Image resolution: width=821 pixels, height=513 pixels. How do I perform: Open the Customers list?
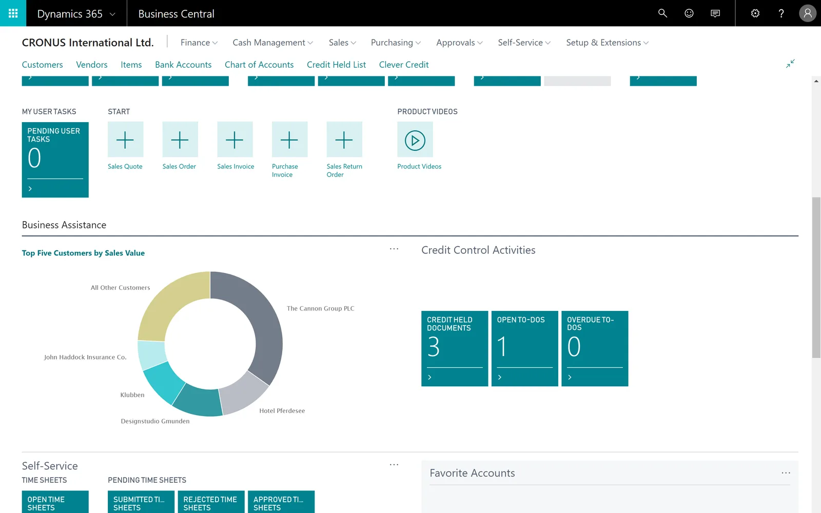pyautogui.click(x=43, y=65)
